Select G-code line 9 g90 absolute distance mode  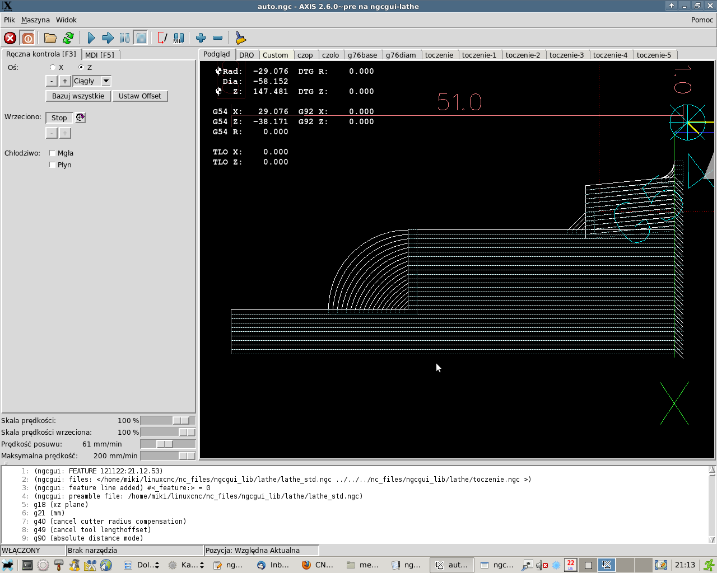click(89, 538)
